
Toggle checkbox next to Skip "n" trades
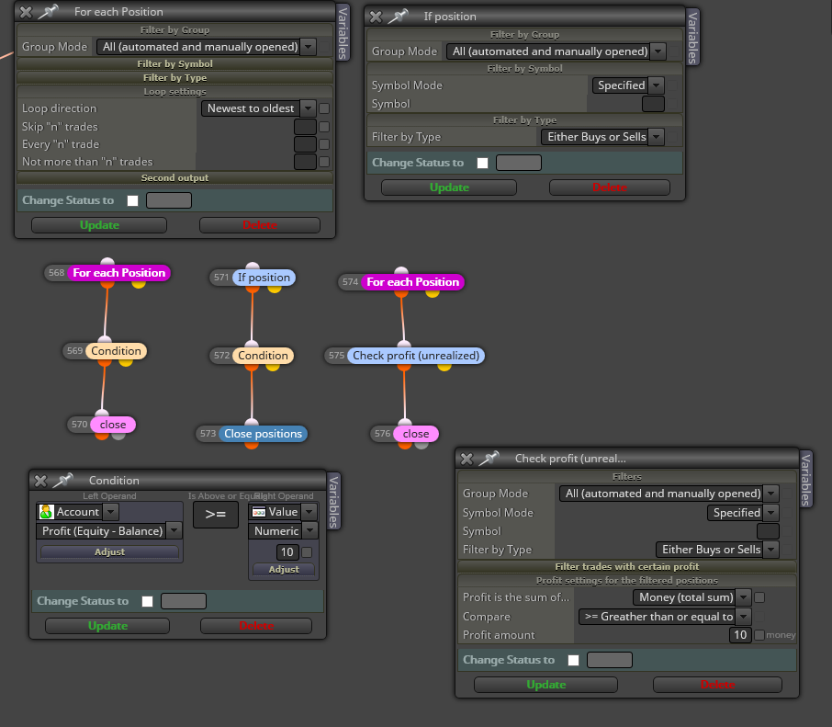pyautogui.click(x=324, y=127)
